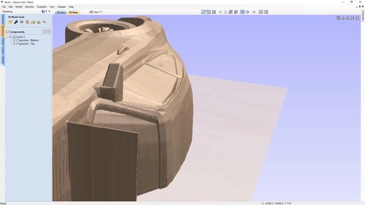The width and height of the screenshot is (365, 205).
Task: Collapse the Level 1 tree node
Action: [7, 37]
